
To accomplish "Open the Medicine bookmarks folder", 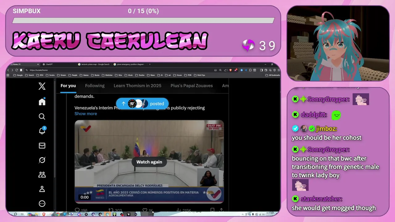I will [107, 75].
